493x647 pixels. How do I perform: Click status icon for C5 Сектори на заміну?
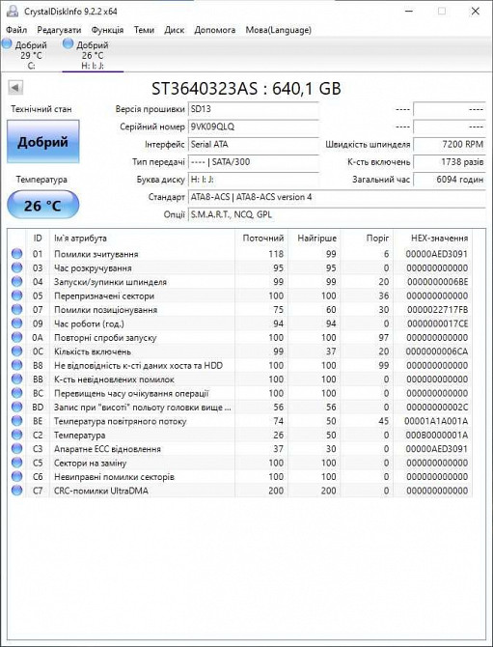17,463
